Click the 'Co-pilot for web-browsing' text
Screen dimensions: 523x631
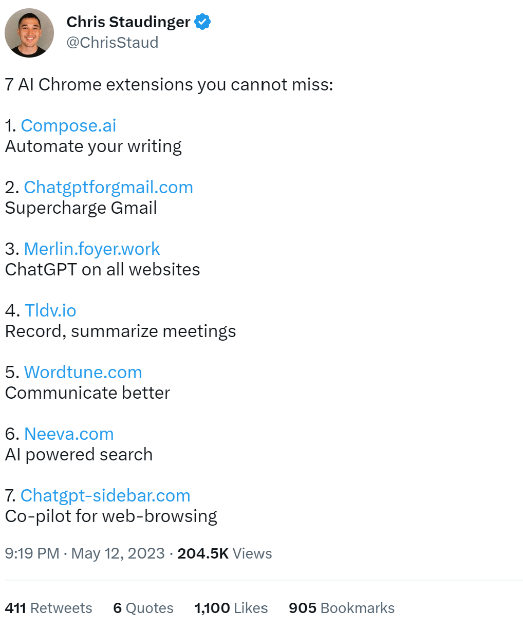pos(111,516)
